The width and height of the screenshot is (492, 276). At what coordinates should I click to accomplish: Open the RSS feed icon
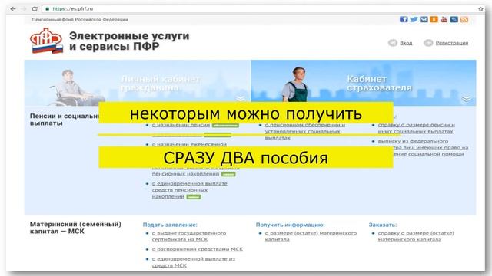[464, 19]
